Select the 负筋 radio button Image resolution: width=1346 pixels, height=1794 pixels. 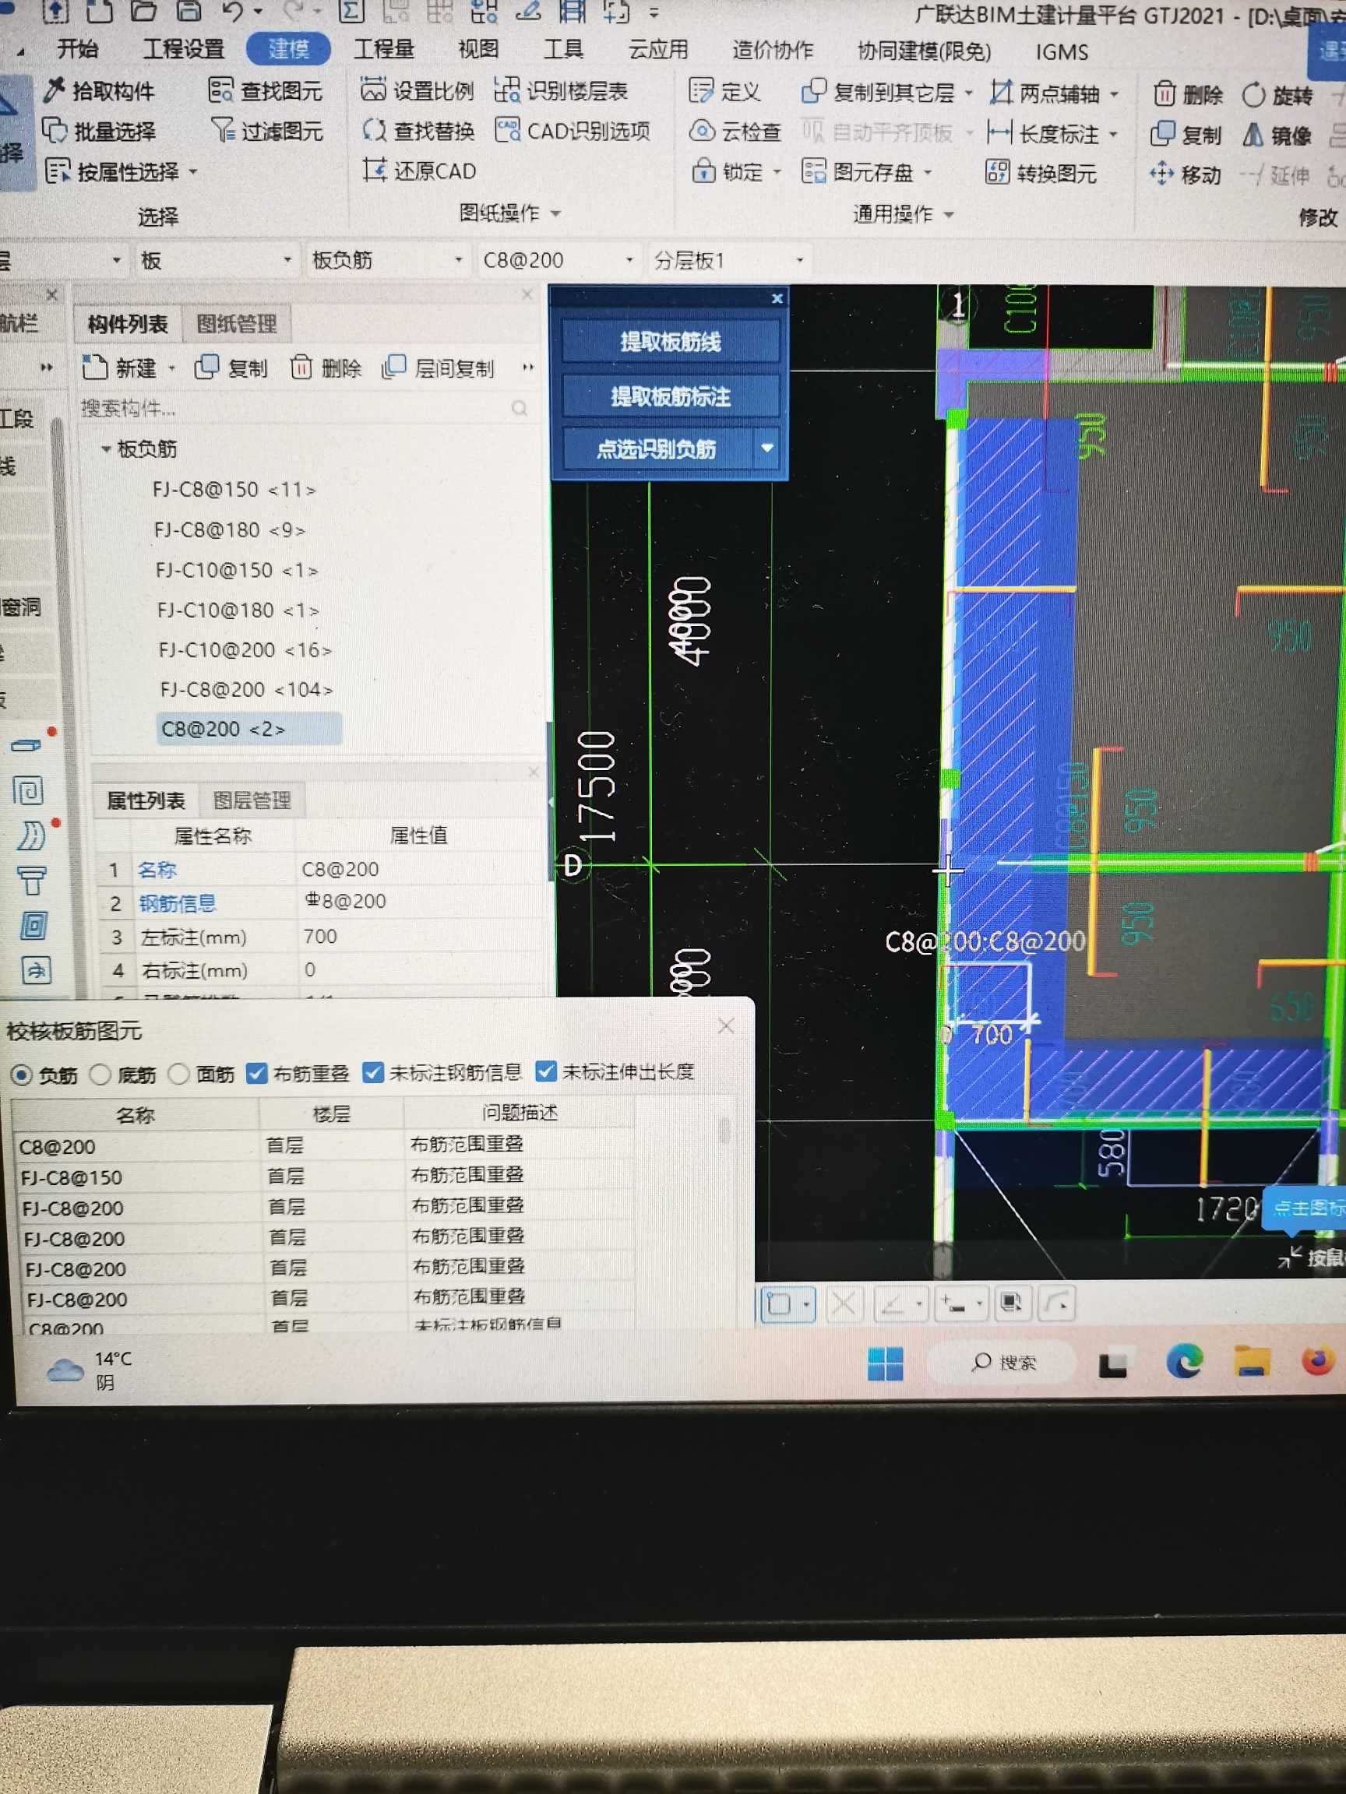point(22,1075)
